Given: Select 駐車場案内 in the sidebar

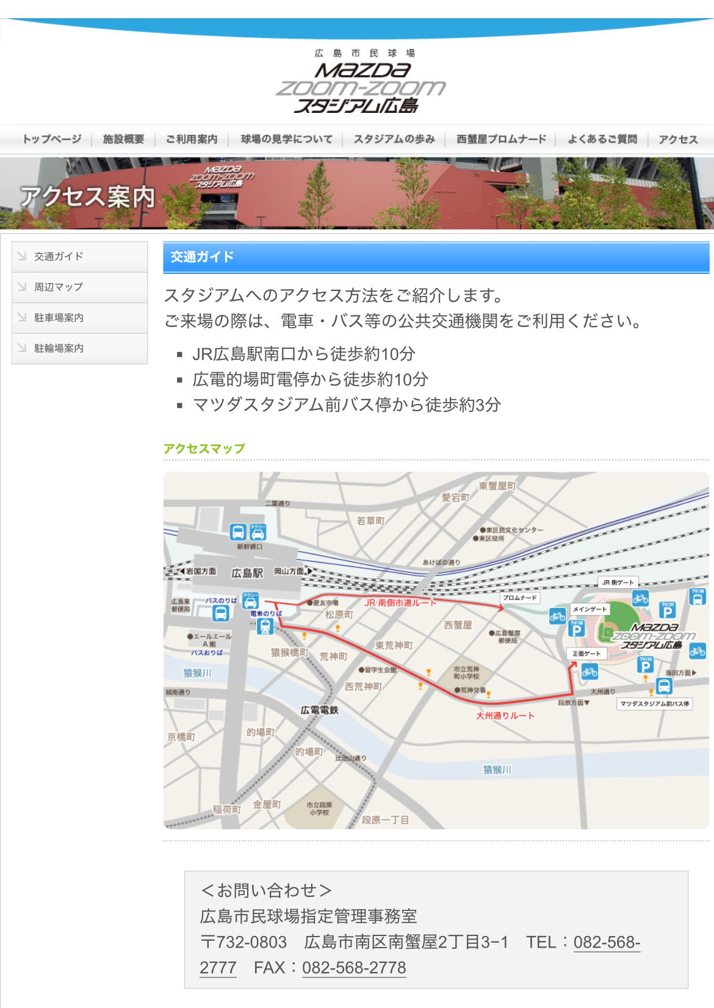Looking at the screenshot, I should coord(80,318).
